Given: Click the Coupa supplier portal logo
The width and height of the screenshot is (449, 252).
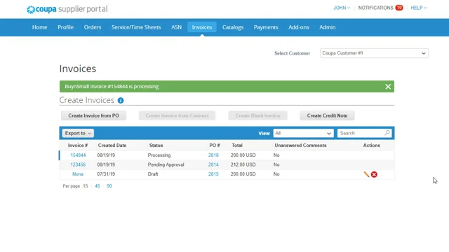Looking at the screenshot, I should point(67,9).
